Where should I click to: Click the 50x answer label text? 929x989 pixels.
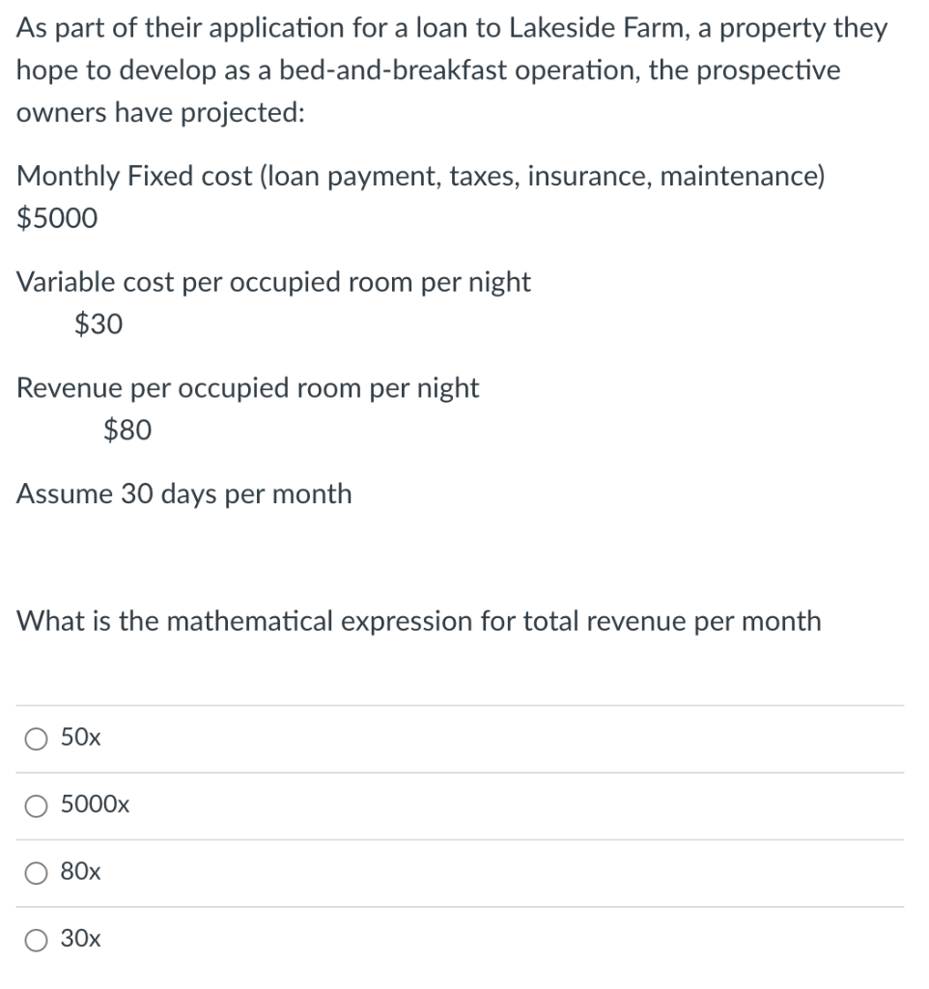tap(80, 739)
